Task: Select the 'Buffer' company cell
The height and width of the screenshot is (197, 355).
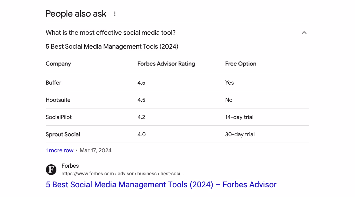Action: pos(53,83)
